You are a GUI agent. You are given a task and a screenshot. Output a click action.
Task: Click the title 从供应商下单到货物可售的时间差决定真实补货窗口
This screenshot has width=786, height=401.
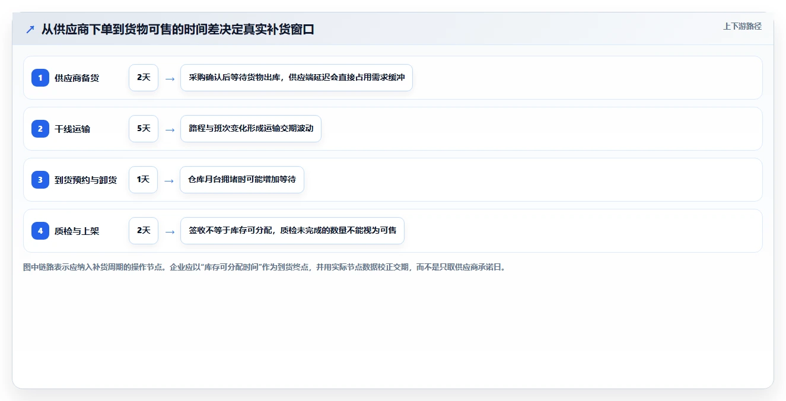(178, 30)
